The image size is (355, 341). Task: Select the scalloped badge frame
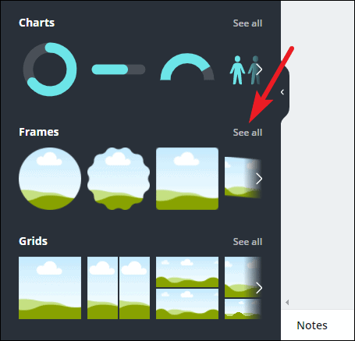[x=119, y=179]
